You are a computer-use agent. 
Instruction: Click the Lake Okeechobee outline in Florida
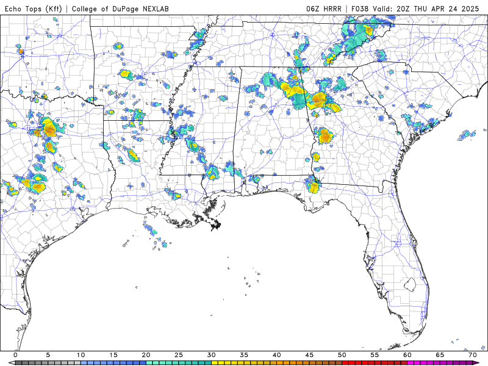click(410, 284)
